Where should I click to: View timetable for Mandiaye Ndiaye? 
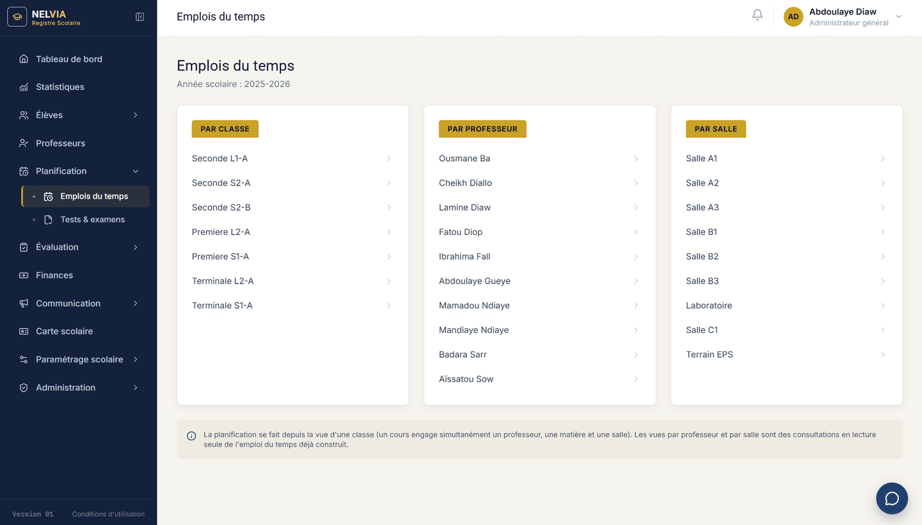click(x=539, y=330)
